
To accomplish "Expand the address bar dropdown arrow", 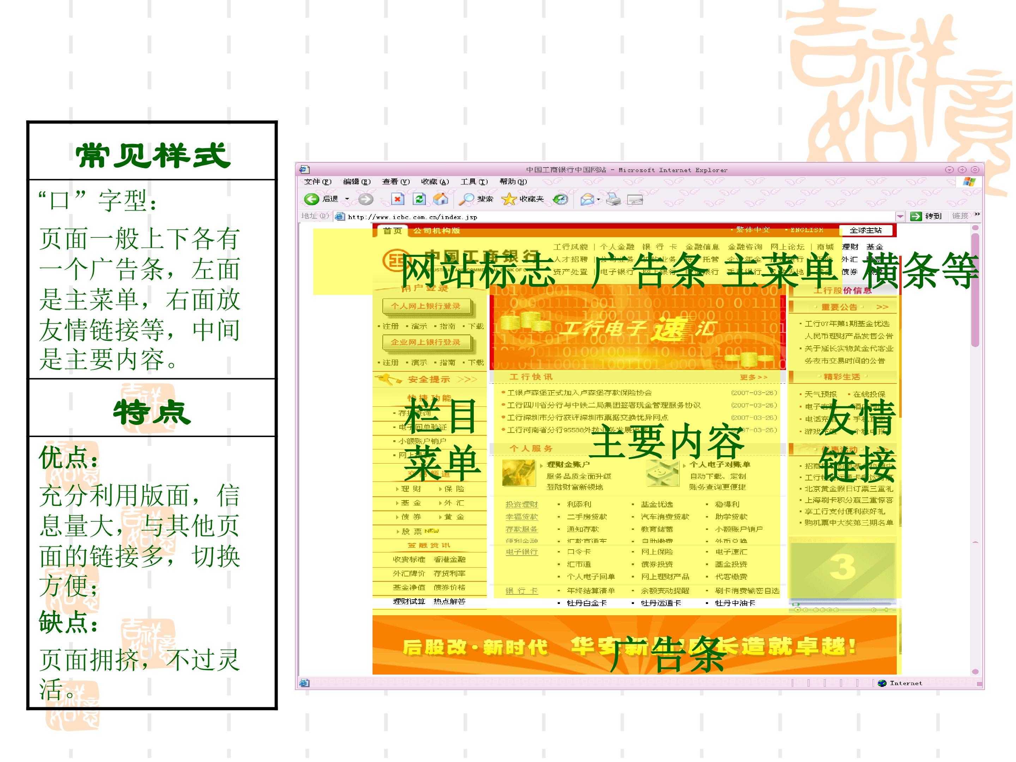I will coord(900,216).
